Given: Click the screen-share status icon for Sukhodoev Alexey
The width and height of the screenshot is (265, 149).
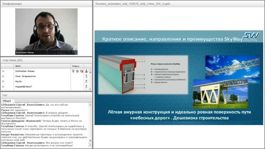Looking at the screenshot, I should (x=82, y=71).
